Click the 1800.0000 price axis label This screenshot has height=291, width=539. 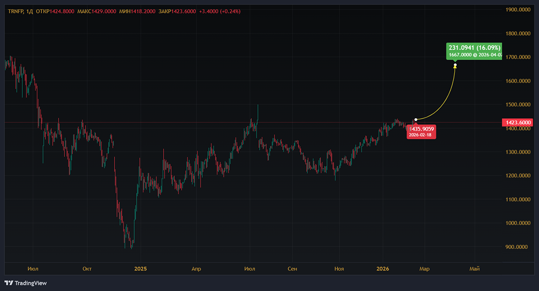[518, 33]
